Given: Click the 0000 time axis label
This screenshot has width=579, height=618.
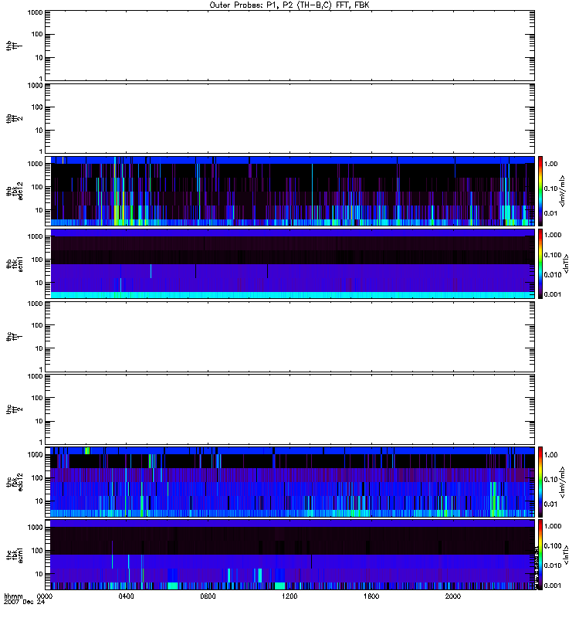Looking at the screenshot, I should [x=45, y=596].
